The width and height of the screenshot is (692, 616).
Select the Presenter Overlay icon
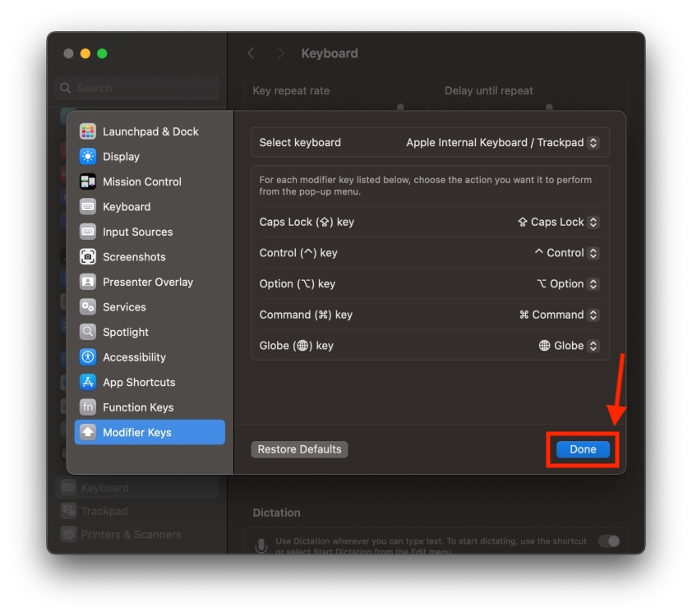tap(88, 282)
